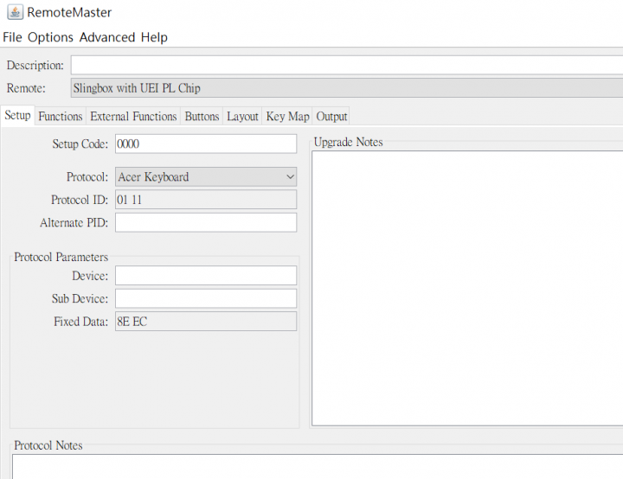Open the Layout tab
The width and height of the screenshot is (623, 479).
242,117
